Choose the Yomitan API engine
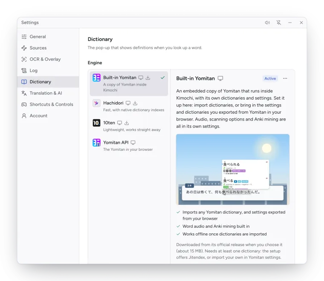Image resolution: width=324 pixels, height=281 pixels. click(x=129, y=146)
